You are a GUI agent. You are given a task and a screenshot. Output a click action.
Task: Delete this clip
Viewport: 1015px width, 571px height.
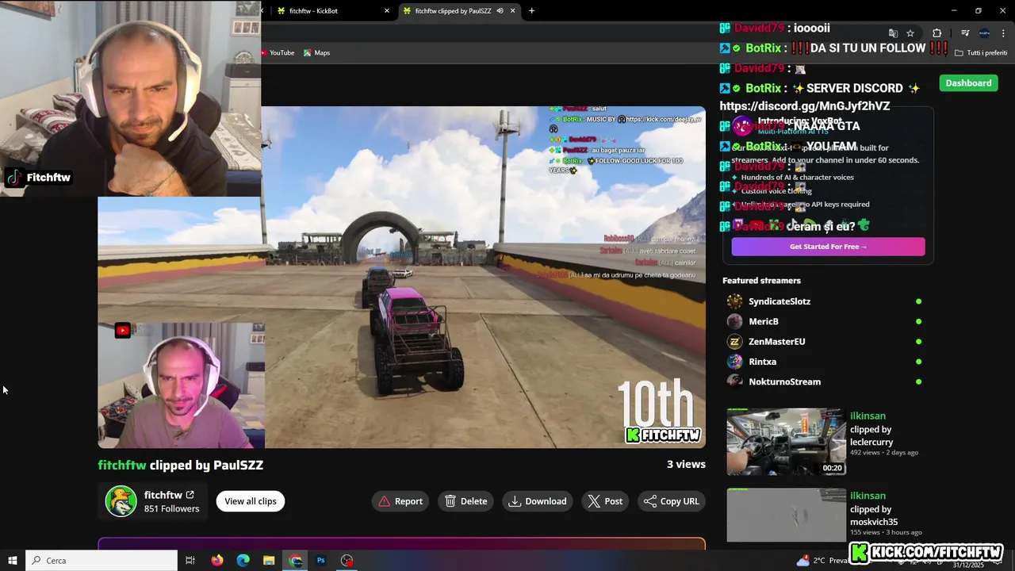(x=466, y=501)
